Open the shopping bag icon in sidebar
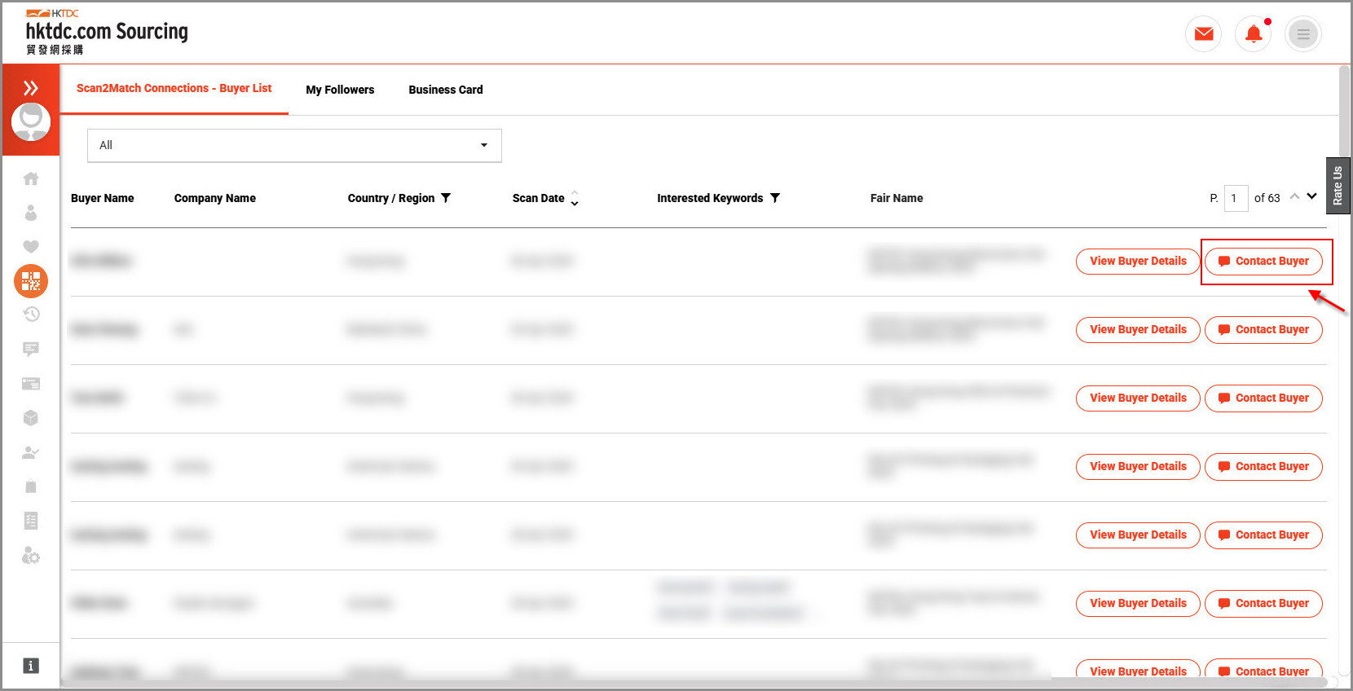 pyautogui.click(x=31, y=486)
